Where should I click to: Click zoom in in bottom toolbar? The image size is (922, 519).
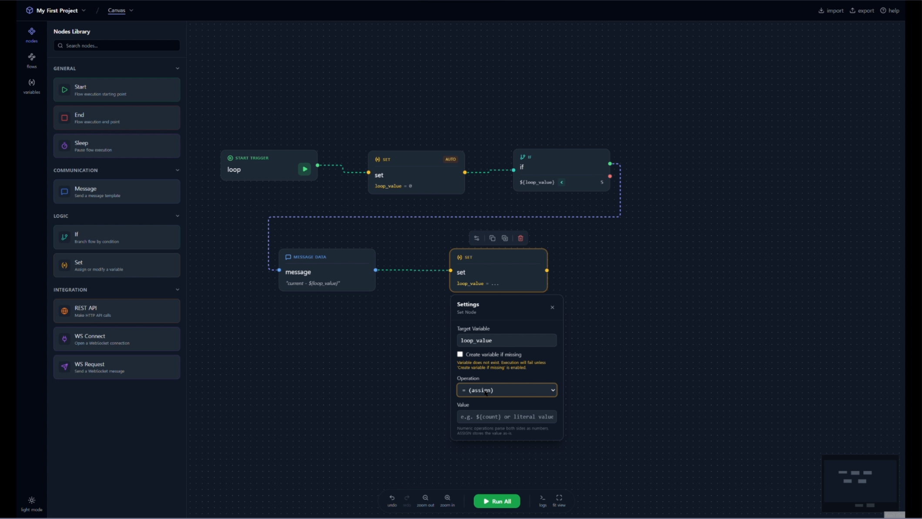coord(447,501)
